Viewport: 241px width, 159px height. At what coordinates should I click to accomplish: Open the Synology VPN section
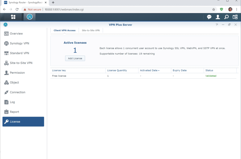(x=23, y=43)
